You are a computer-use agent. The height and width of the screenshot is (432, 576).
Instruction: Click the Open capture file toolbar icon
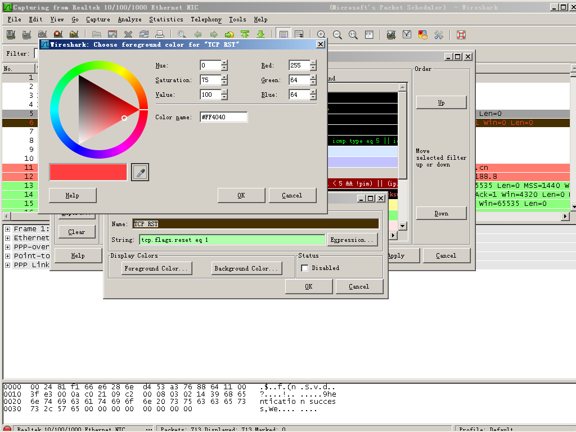point(97,34)
